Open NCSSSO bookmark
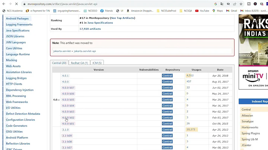 click(x=90, y=11)
